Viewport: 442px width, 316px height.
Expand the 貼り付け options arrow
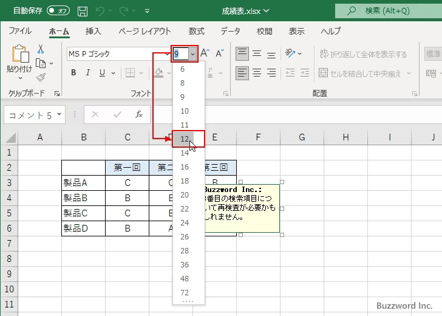20,78
